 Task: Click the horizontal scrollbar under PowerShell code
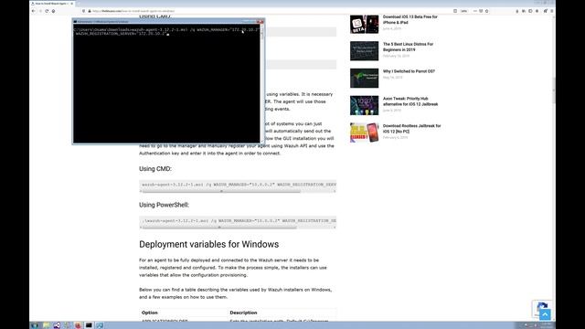[219, 228]
